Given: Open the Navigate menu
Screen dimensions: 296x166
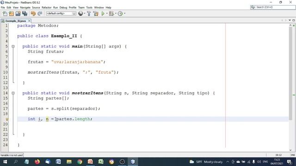Looking at the screenshot, I should [25, 7].
